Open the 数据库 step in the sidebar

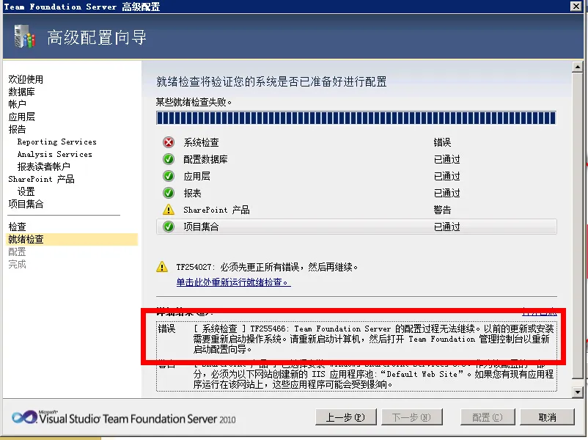pyautogui.click(x=21, y=92)
